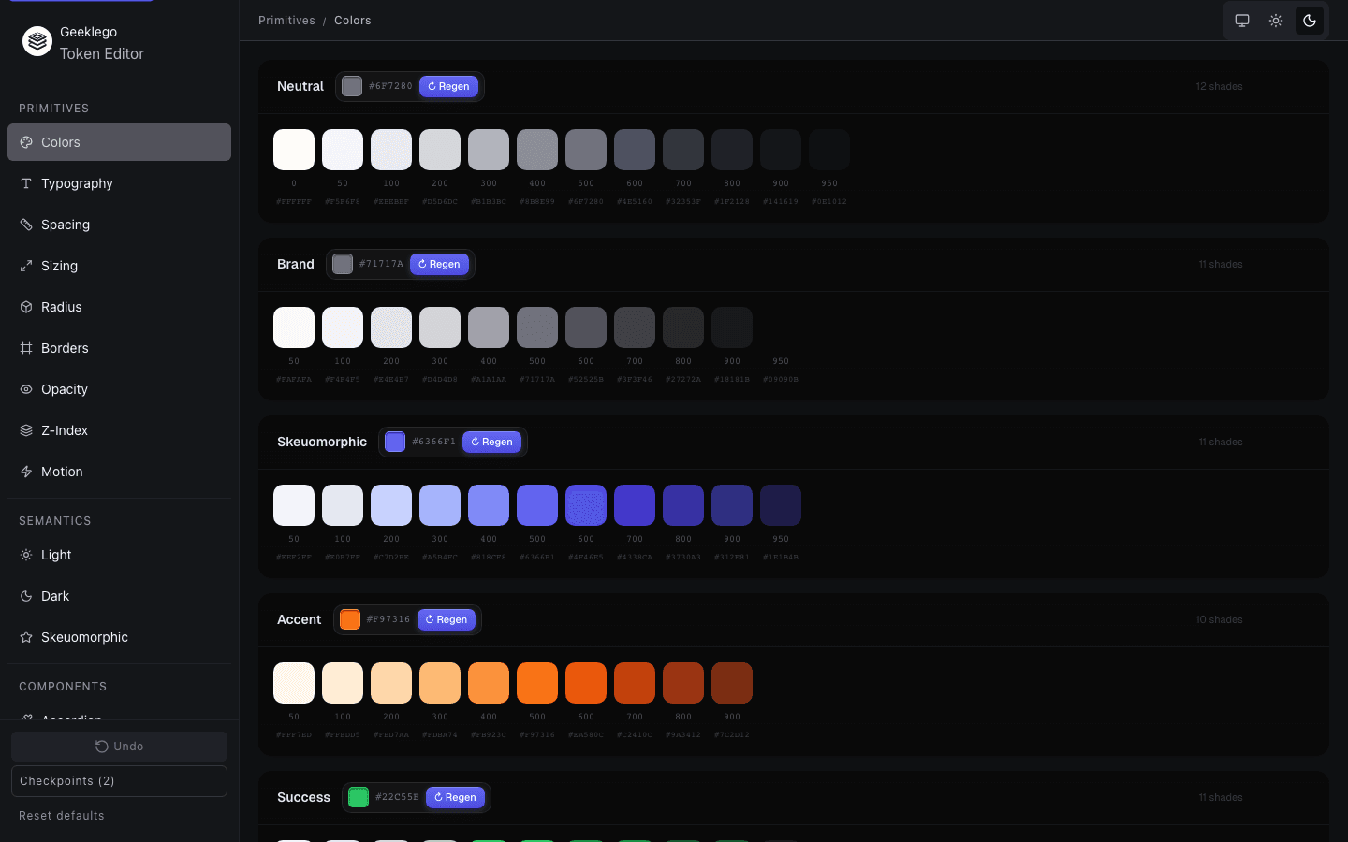
Task: Click the Spacing ruler icon
Action: coord(26,225)
